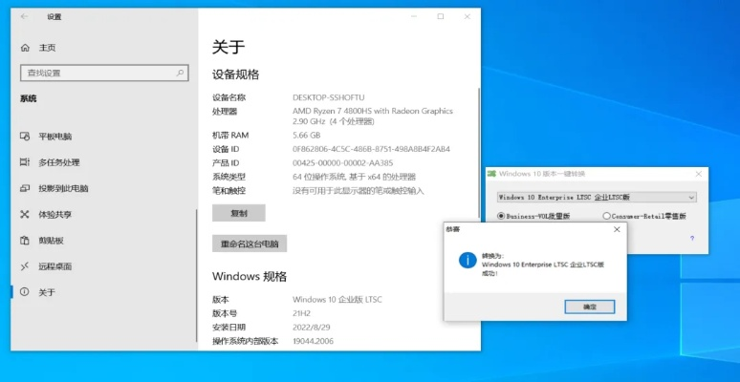
Task: Open 剪贴板 settings page
Action: (x=51, y=241)
